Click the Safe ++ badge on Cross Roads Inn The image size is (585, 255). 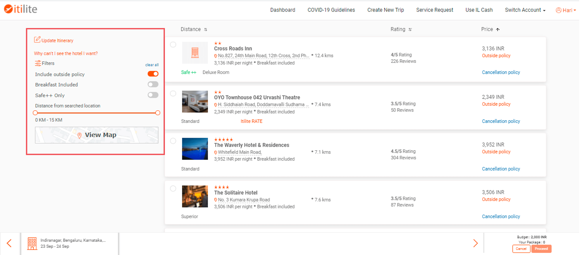point(189,72)
